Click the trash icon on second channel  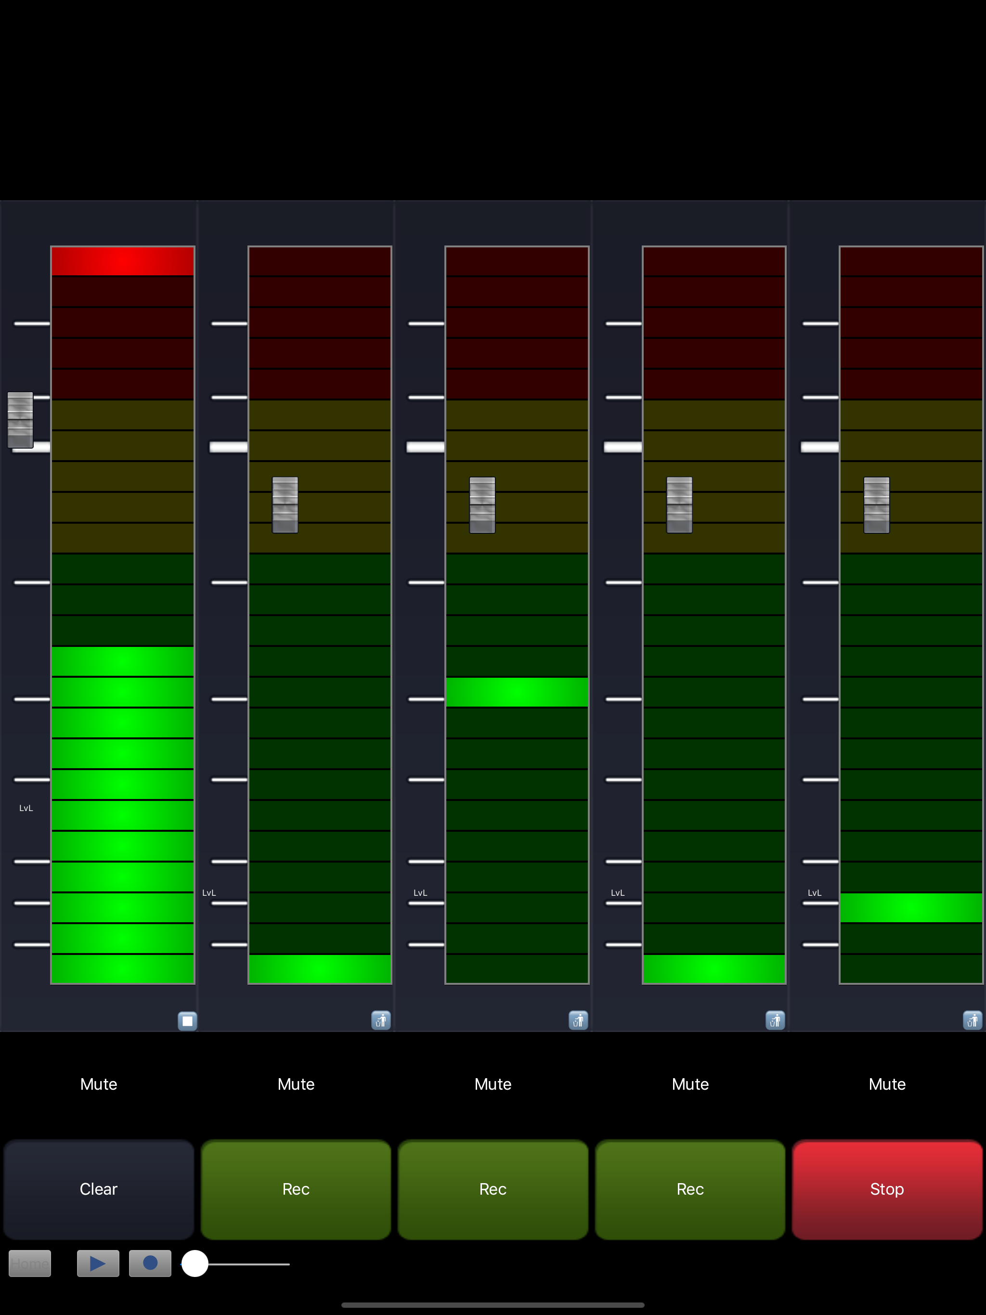point(381,1021)
